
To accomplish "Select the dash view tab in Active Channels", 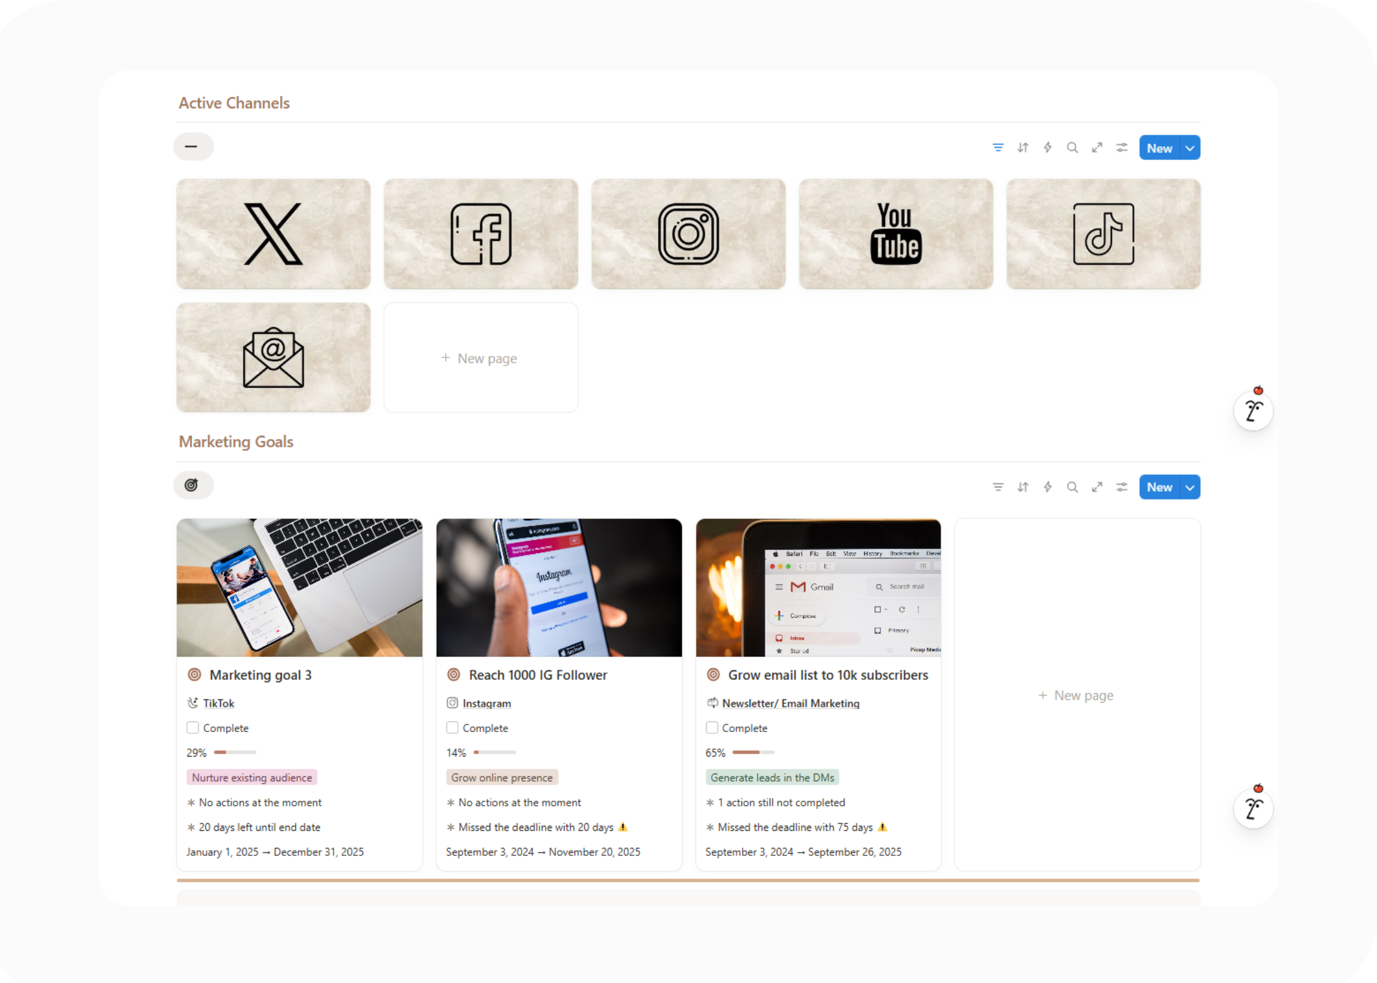I will click(x=193, y=147).
